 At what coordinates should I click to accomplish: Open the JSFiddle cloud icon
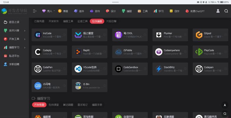(118, 52)
